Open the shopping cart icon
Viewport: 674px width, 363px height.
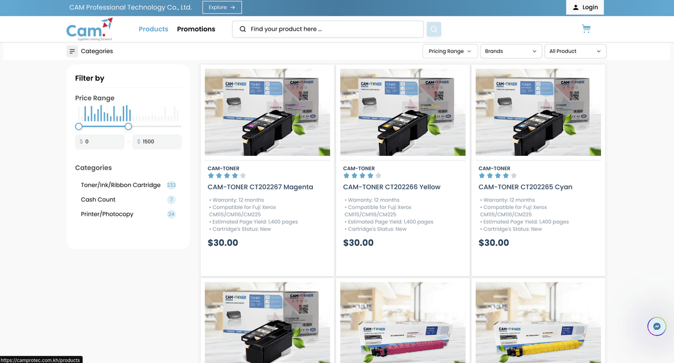pyautogui.click(x=586, y=29)
